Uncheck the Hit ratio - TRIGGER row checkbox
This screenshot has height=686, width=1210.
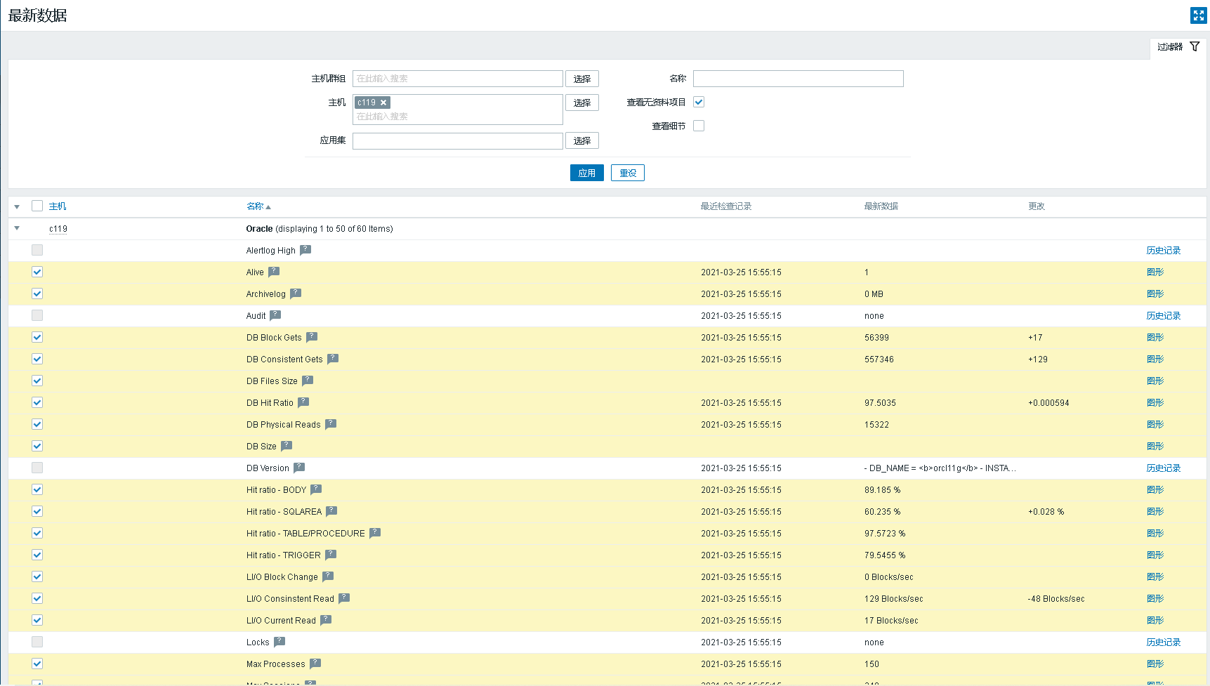pyautogui.click(x=37, y=555)
